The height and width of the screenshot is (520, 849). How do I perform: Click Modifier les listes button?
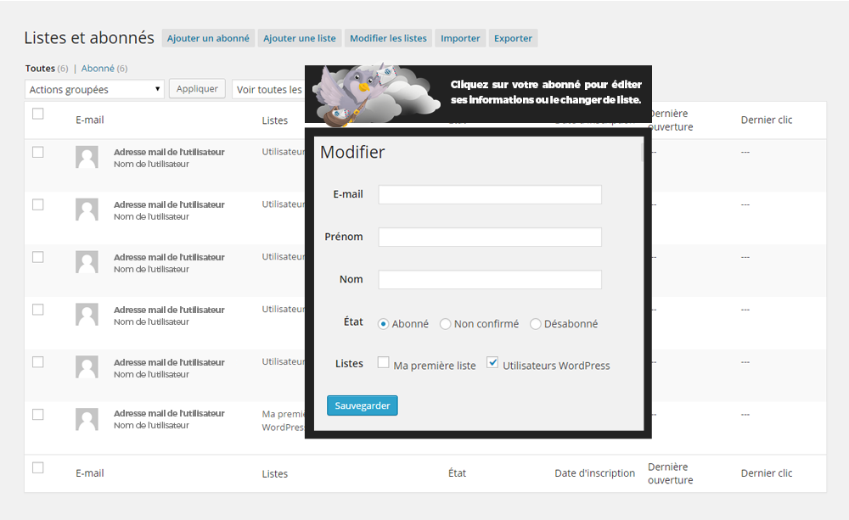point(388,38)
